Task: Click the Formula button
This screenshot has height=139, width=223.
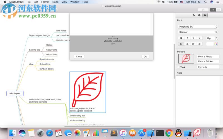Action: 208,67
